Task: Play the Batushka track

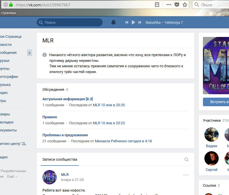Action: (133, 22)
